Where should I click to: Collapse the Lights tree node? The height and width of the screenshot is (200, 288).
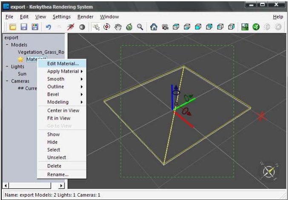point(7,66)
